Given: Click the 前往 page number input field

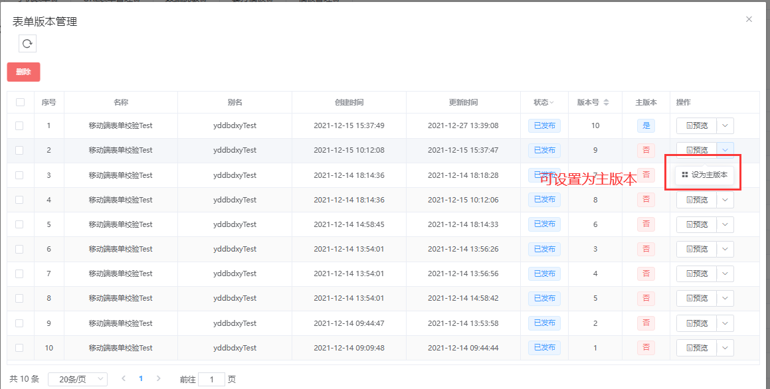Looking at the screenshot, I should pos(212,379).
